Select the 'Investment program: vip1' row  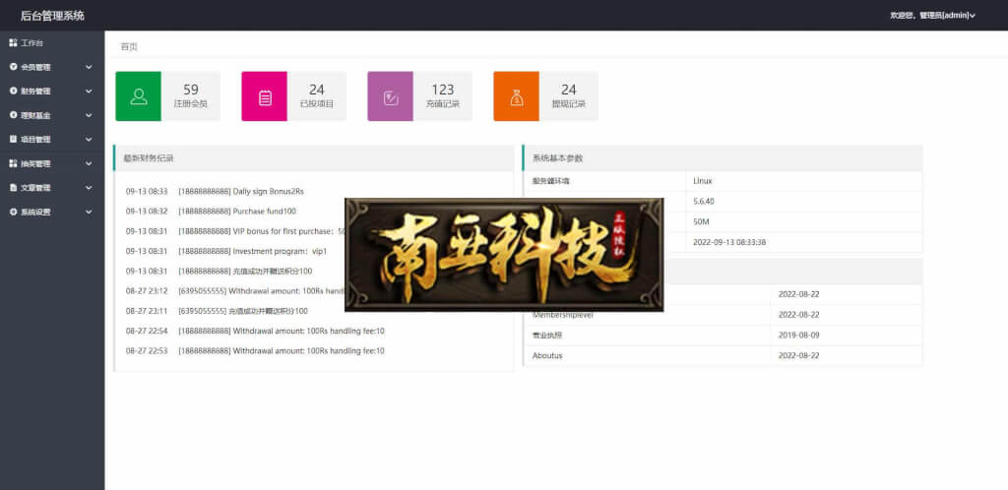tap(226, 251)
